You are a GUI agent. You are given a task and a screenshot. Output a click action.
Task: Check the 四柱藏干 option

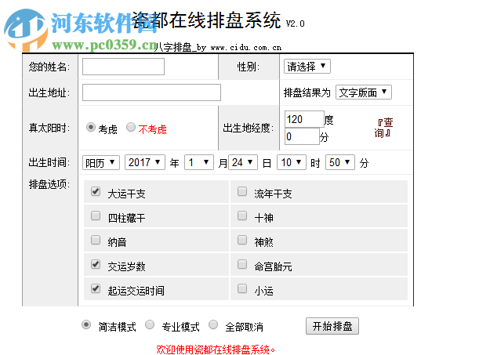(x=96, y=216)
